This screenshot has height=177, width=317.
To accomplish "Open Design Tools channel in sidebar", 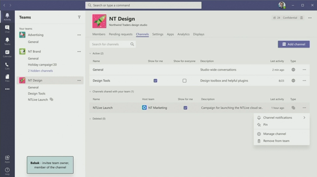I will pyautogui.click(x=37, y=93).
